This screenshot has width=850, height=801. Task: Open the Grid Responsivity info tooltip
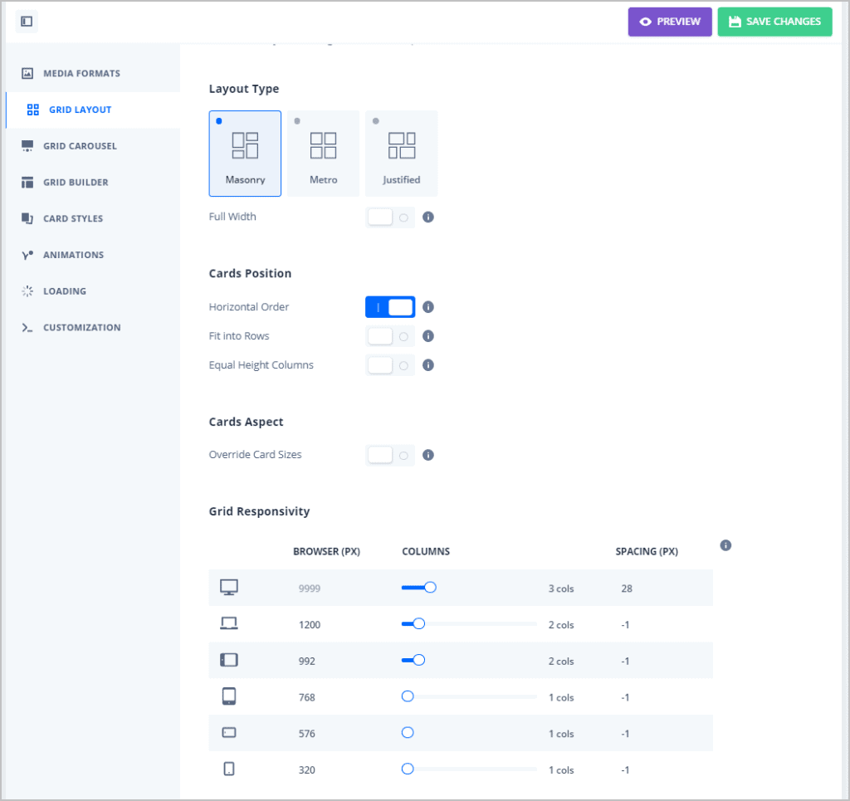click(x=725, y=545)
